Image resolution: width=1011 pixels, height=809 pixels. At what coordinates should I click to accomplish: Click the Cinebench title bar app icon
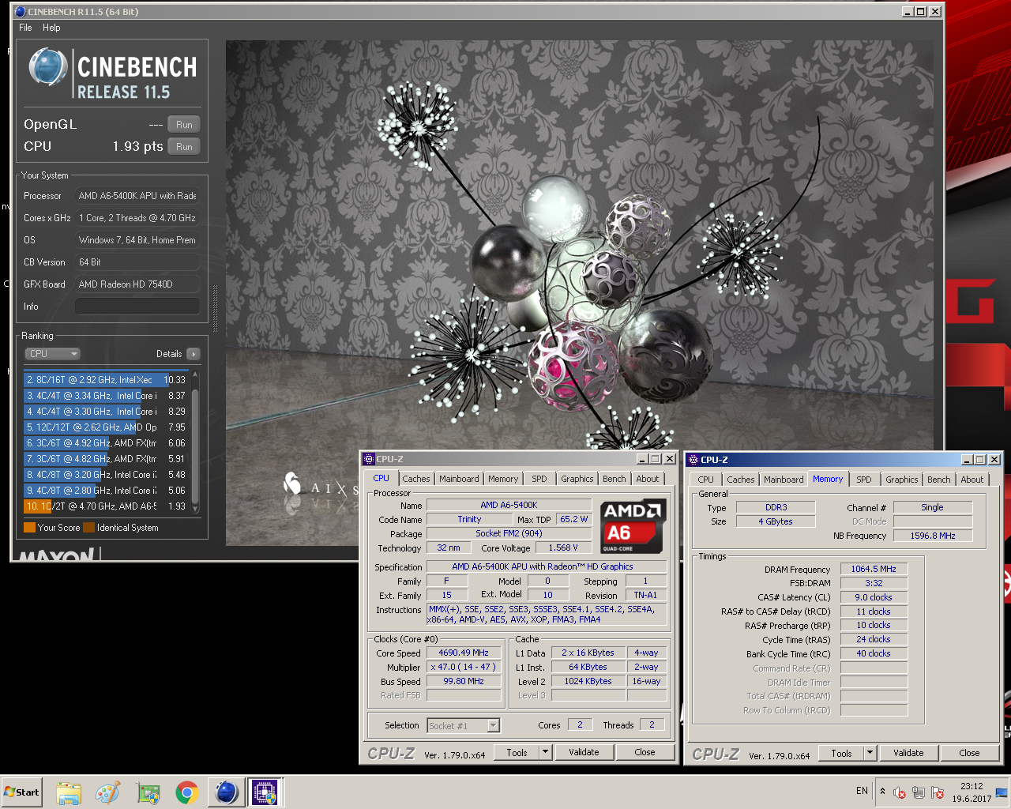click(x=20, y=11)
